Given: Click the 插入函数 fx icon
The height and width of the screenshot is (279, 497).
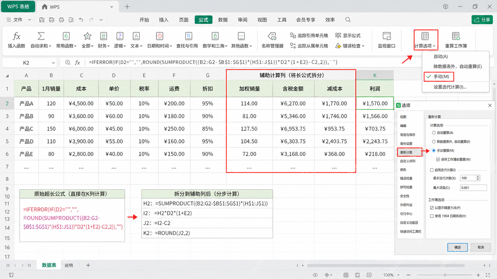Looking at the screenshot, I should tap(17, 36).
